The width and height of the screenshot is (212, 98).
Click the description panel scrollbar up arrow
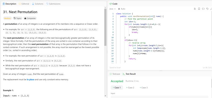[105, 8]
